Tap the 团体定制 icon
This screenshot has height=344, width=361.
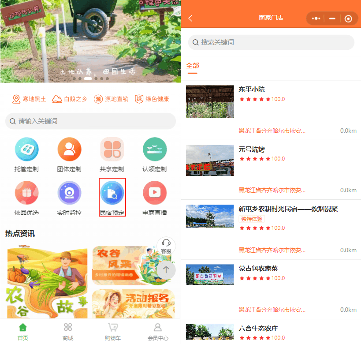[x=69, y=150]
